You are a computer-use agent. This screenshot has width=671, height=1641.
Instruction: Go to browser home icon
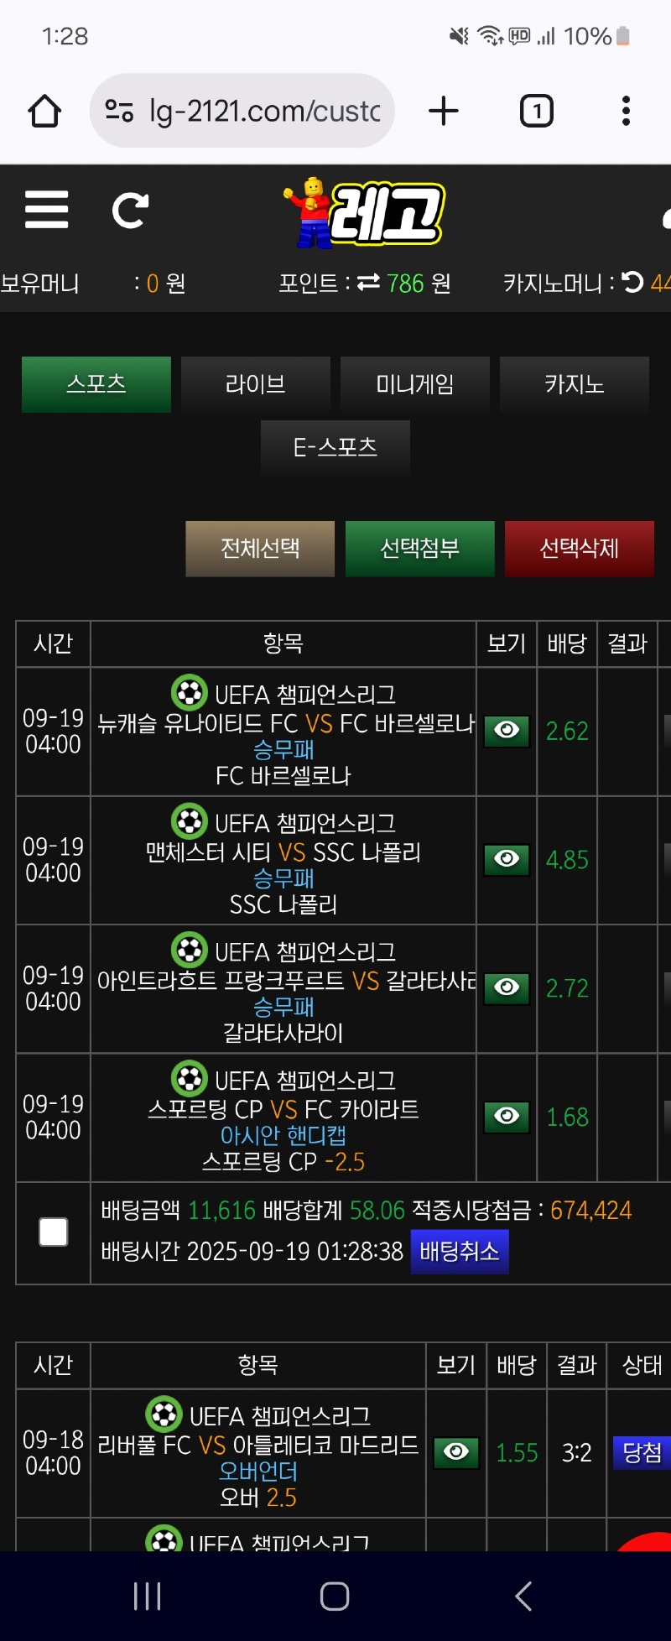click(x=44, y=111)
